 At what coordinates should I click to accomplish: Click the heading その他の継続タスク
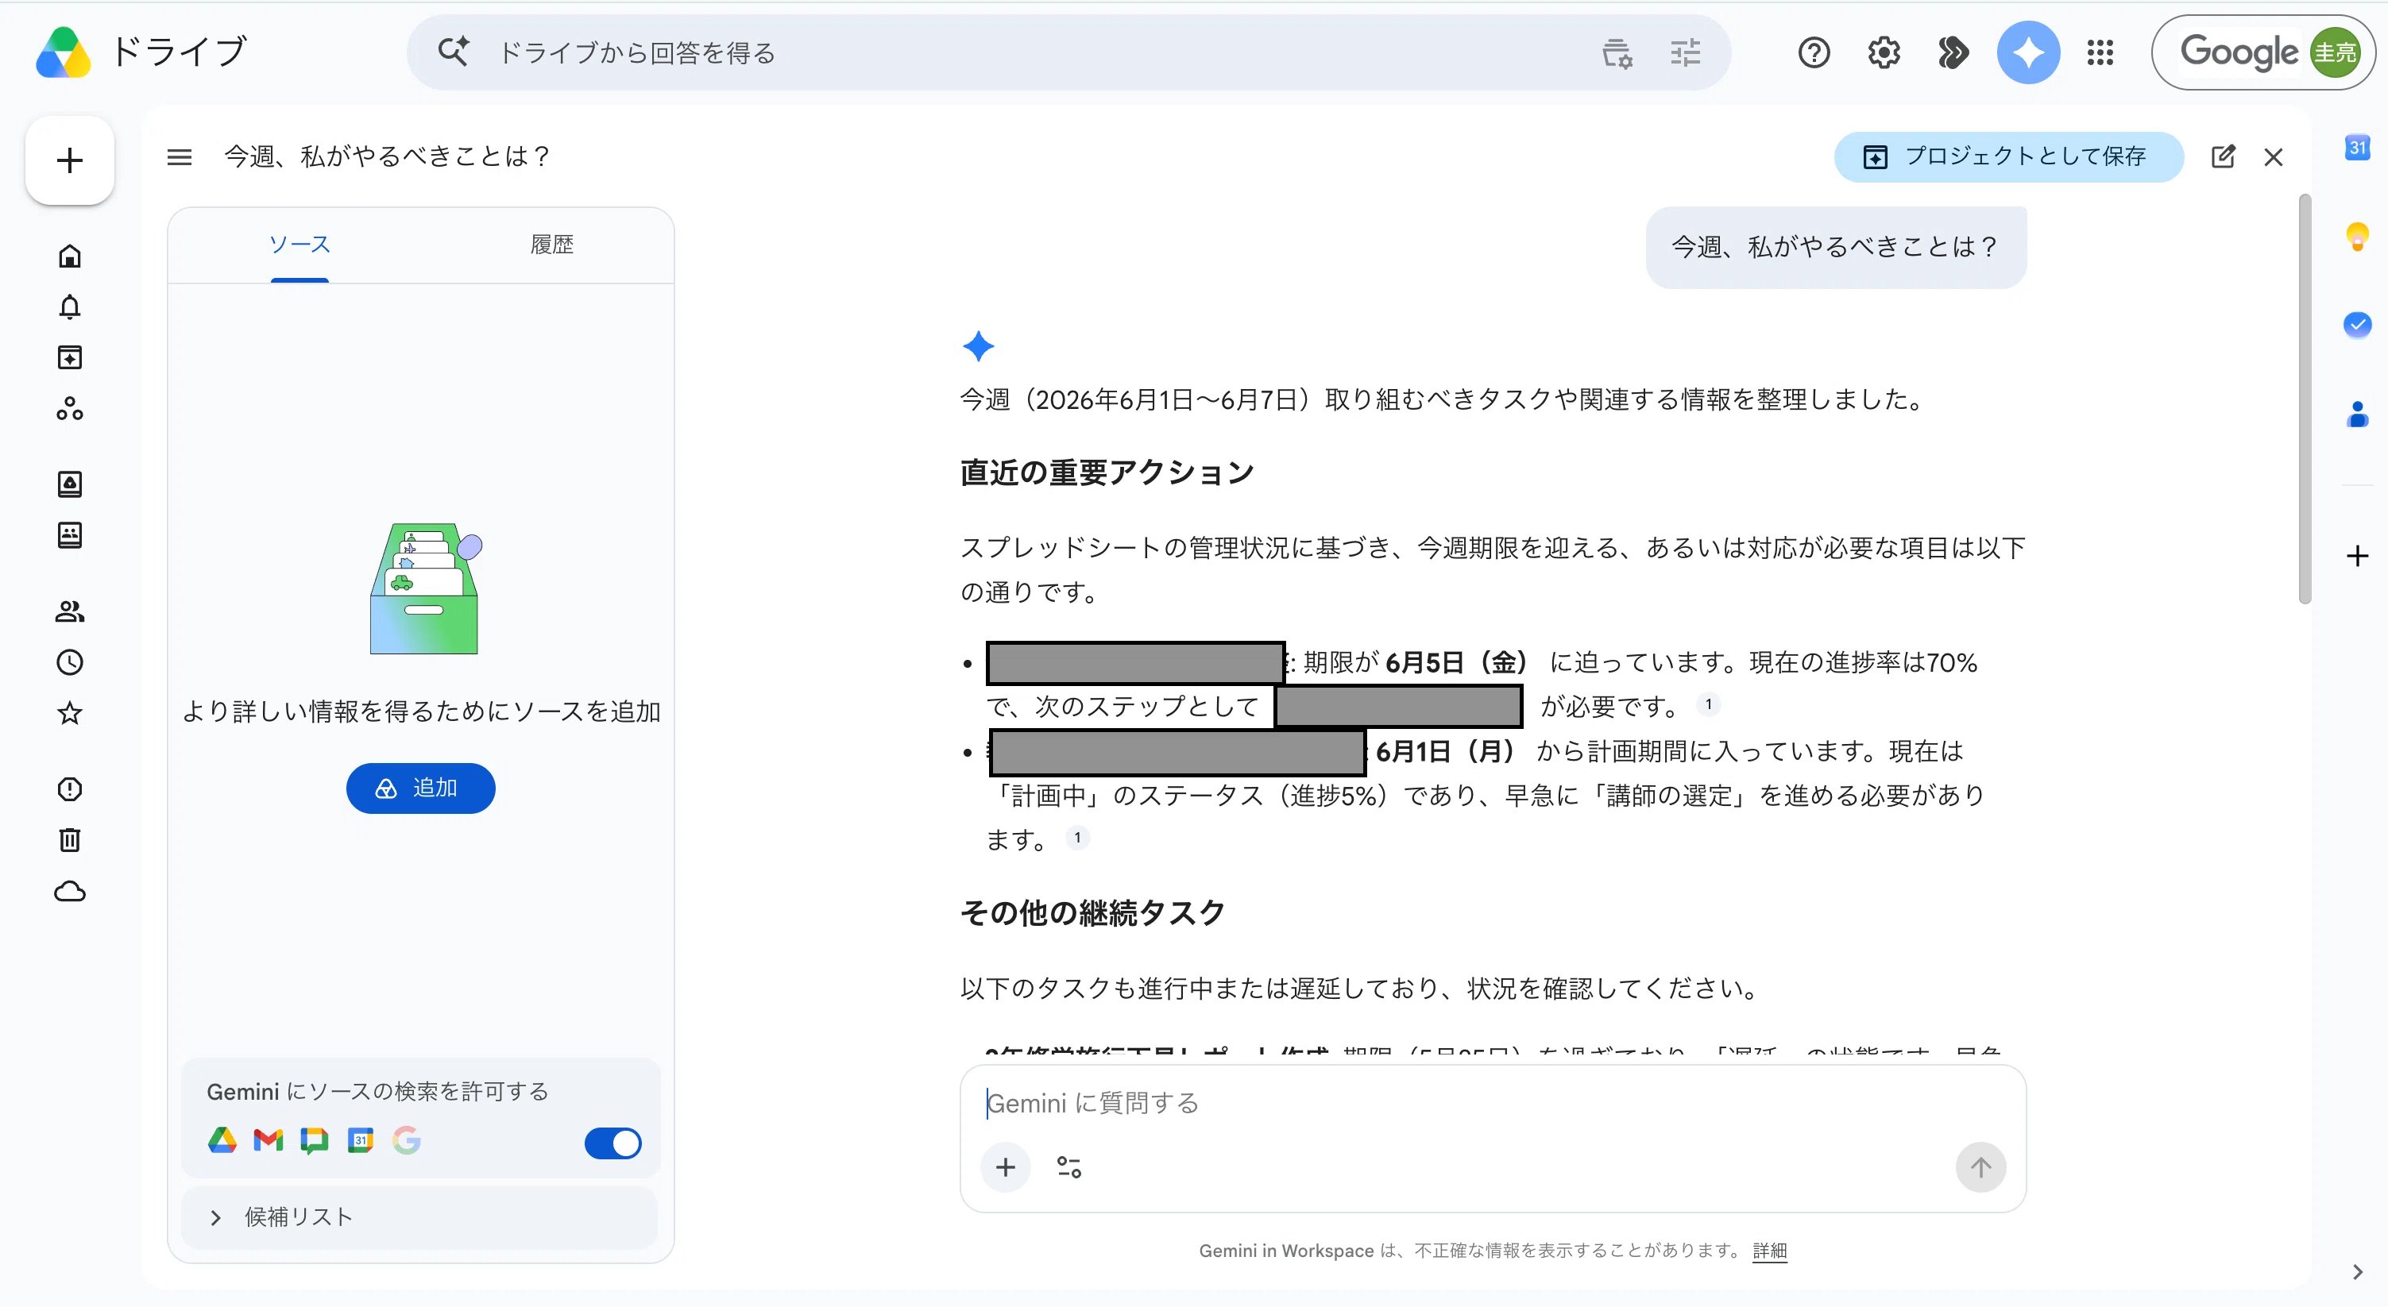tap(1093, 913)
